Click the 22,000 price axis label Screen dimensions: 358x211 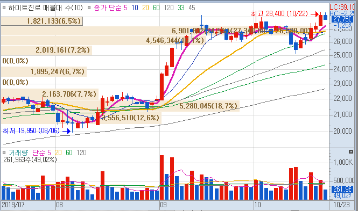[343, 99]
